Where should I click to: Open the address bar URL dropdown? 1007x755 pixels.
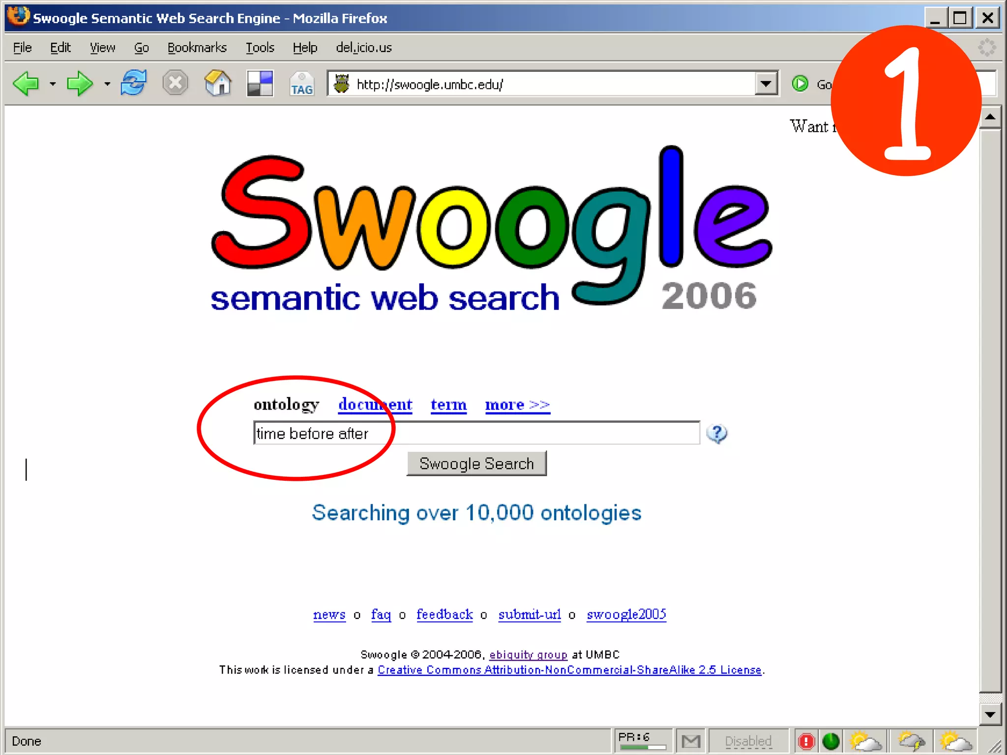click(x=766, y=84)
